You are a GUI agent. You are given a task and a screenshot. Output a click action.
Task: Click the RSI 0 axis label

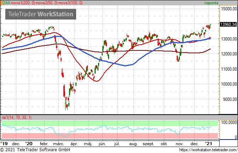click(x=236, y=137)
